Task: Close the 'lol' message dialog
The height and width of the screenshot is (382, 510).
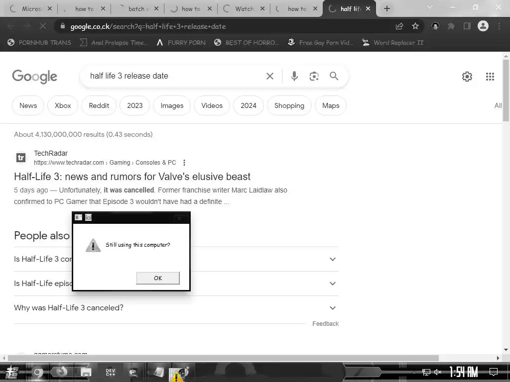Action: (179, 218)
